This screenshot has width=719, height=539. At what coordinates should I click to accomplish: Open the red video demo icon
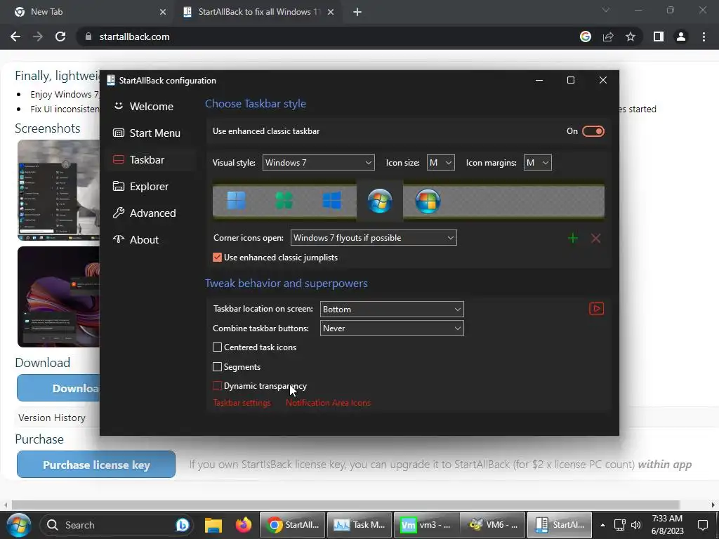pyautogui.click(x=596, y=309)
